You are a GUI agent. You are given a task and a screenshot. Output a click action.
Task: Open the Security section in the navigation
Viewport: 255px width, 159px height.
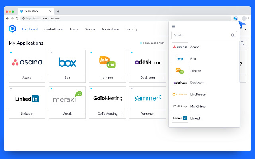[x=131, y=29]
